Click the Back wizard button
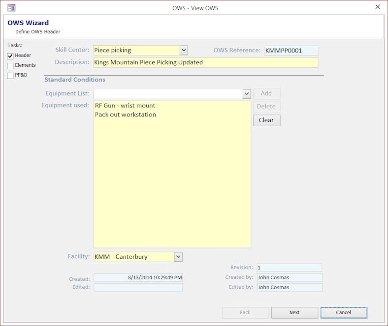This screenshot has height=326, width=388. [x=245, y=313]
